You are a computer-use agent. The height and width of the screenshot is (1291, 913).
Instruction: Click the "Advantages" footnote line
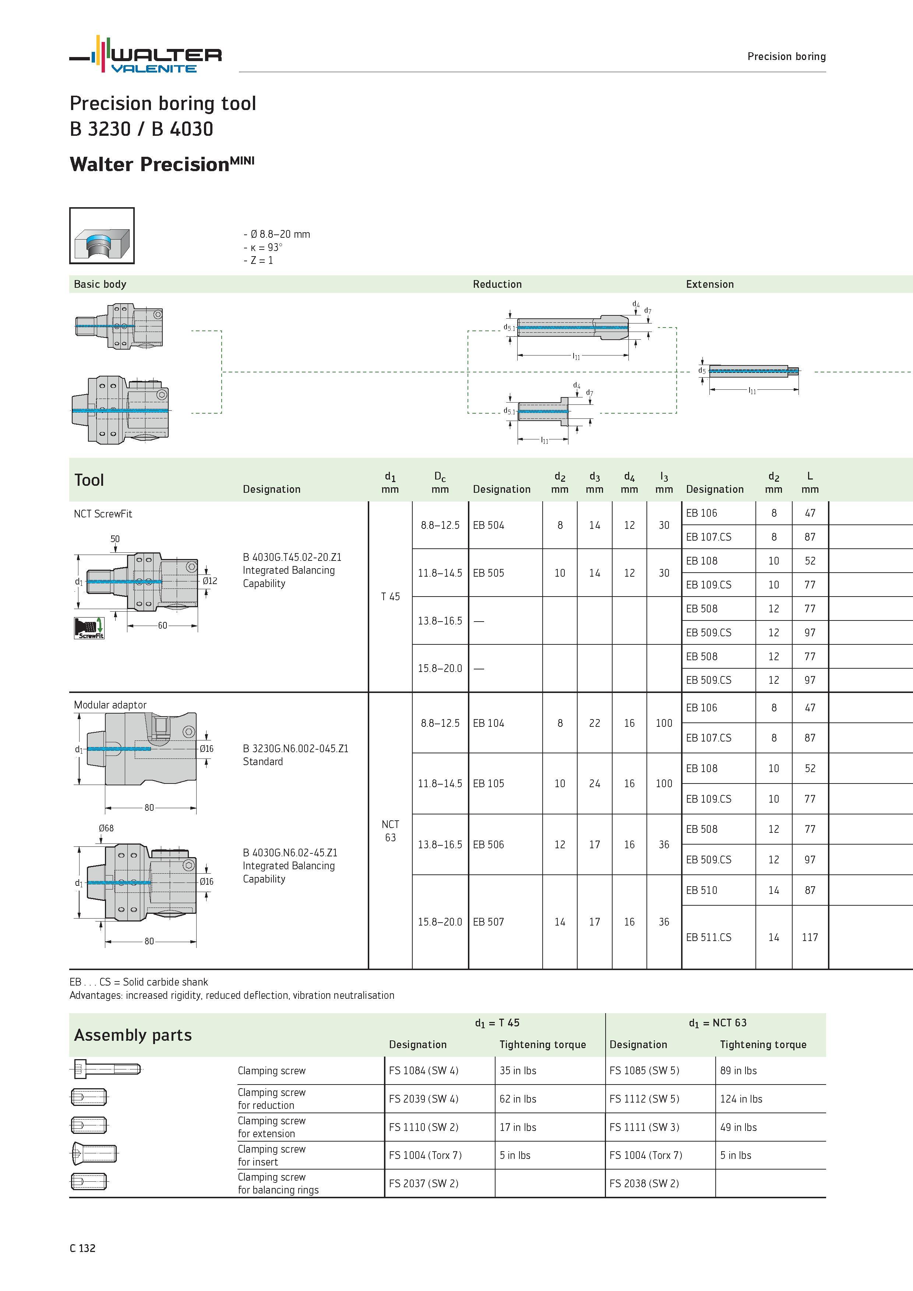coord(232,995)
